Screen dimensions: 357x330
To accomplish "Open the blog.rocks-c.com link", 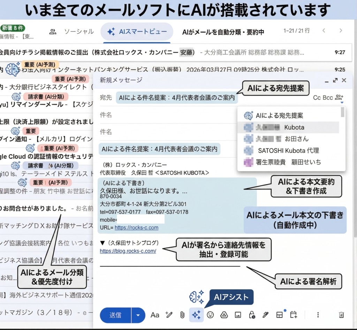I will (128, 251).
